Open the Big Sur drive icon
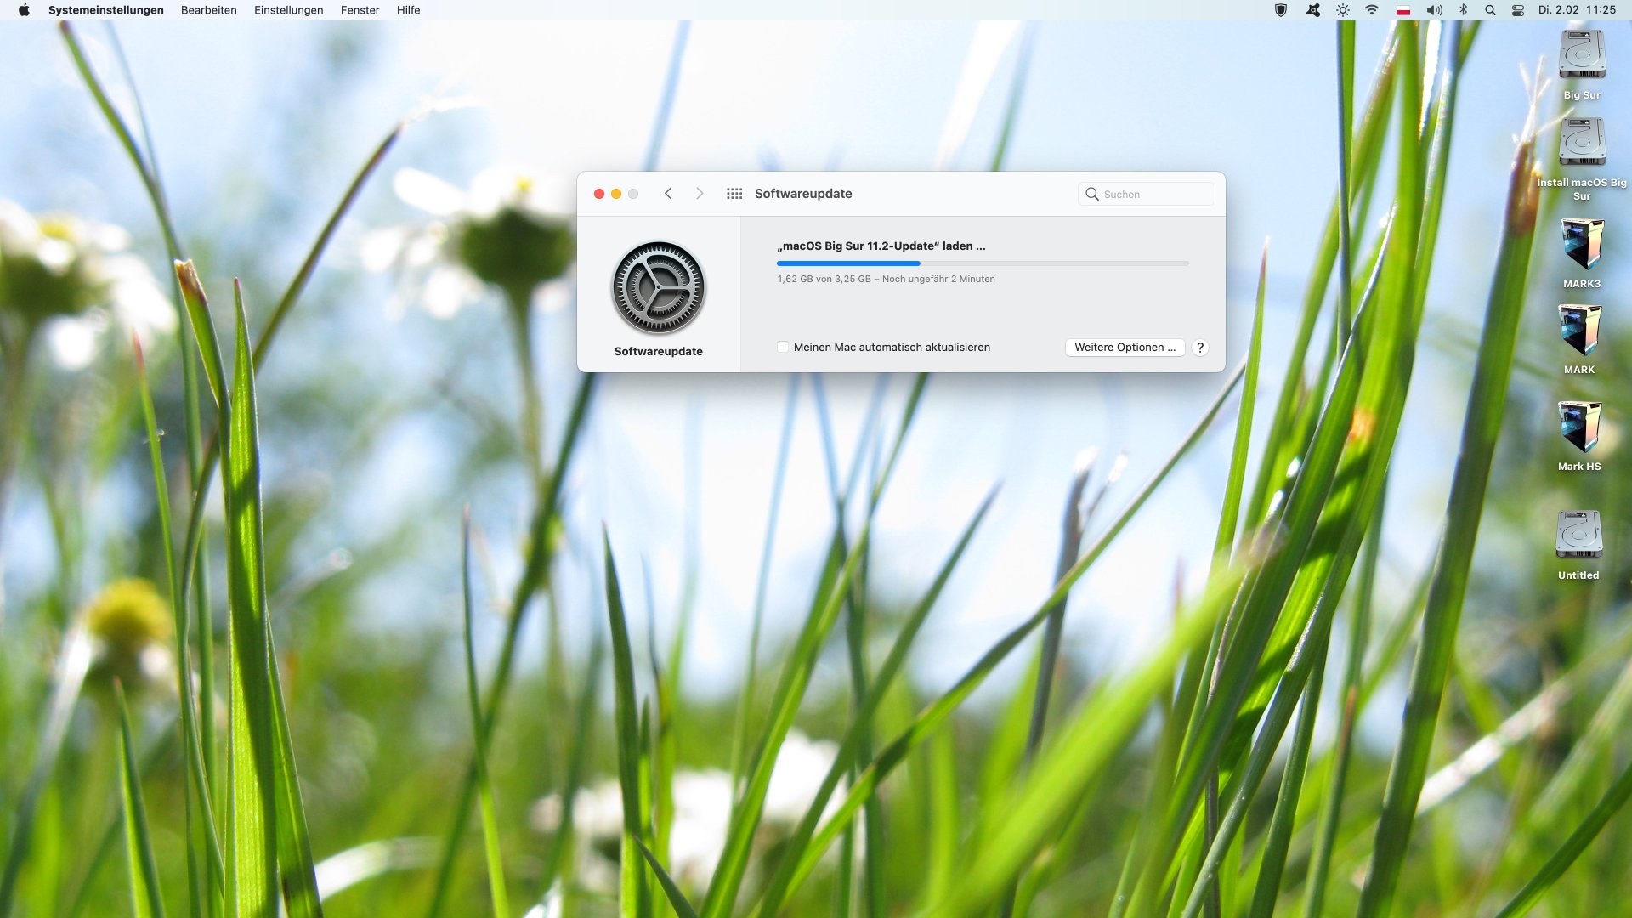Viewport: 1632px width, 918px height. click(1581, 55)
